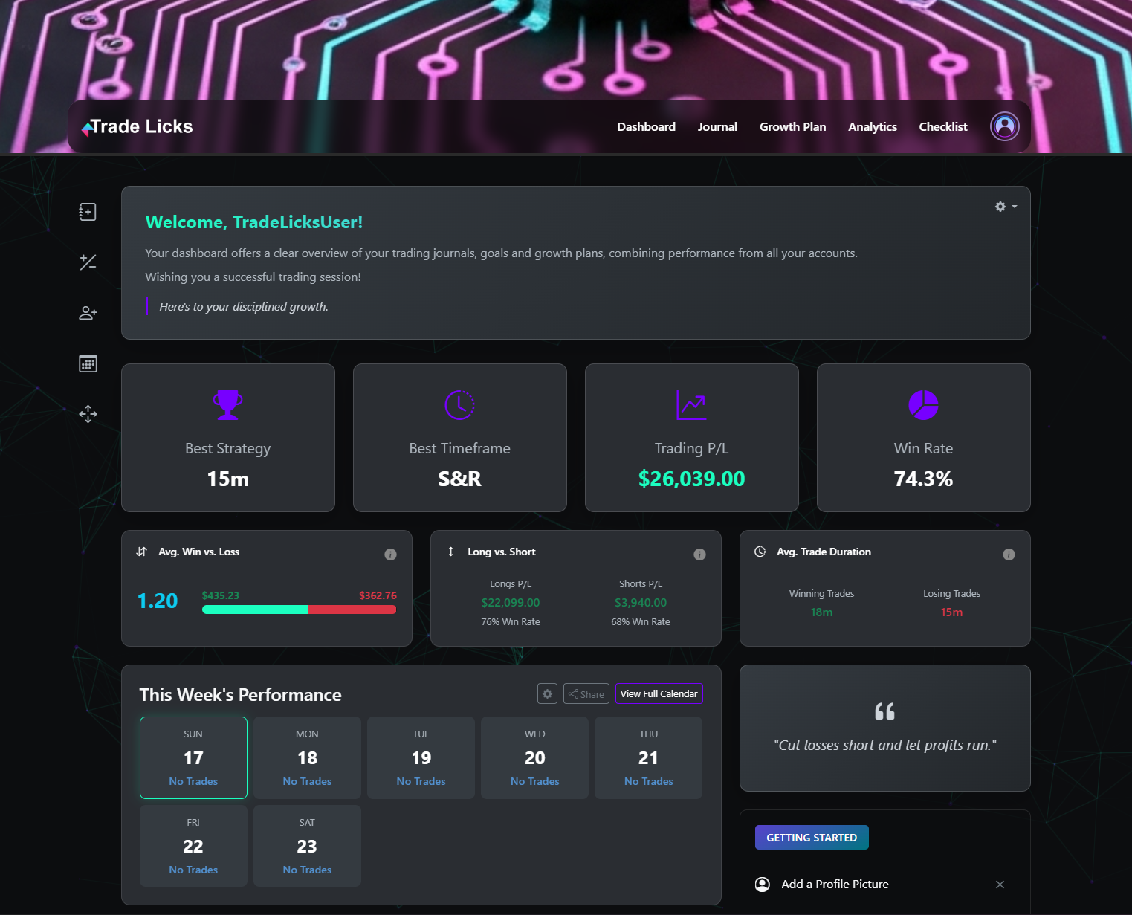Viewport: 1132px width, 915px height.
Task: Click the info icon on Avg. Trade Duration
Action: point(1009,554)
